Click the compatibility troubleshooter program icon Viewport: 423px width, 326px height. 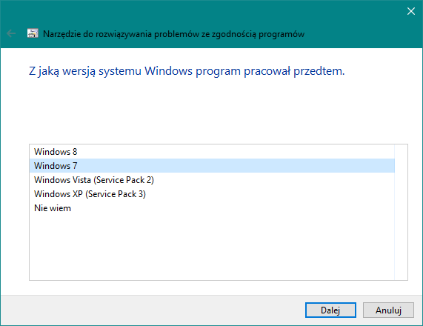point(33,33)
